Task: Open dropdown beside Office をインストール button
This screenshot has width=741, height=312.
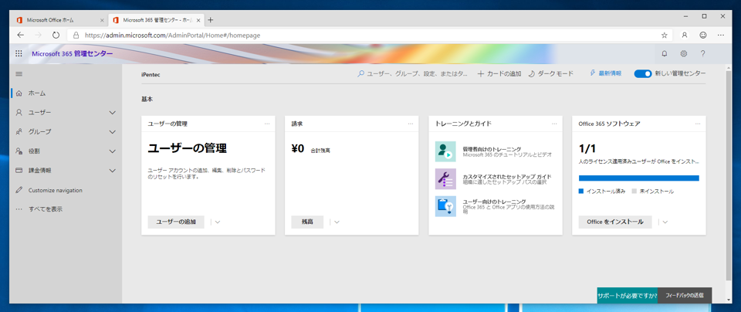Action: point(665,222)
